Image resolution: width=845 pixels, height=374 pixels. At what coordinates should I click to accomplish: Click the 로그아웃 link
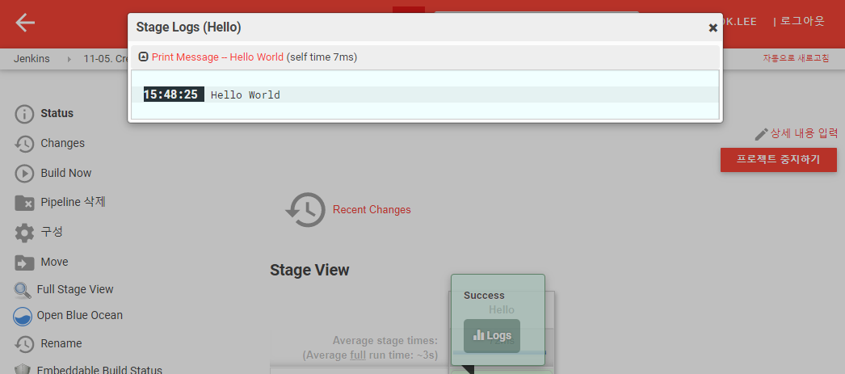[x=802, y=21]
